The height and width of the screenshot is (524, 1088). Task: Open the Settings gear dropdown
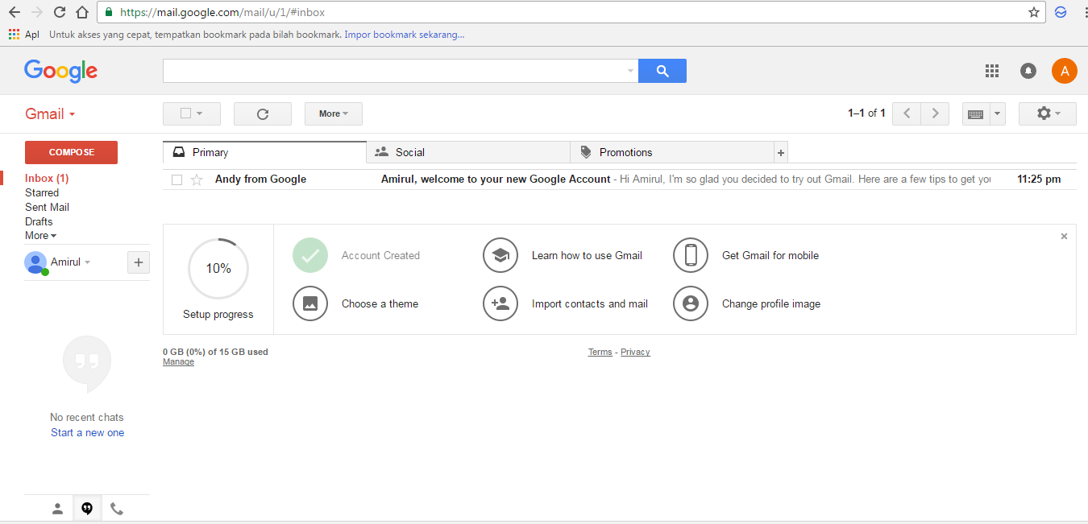point(1048,113)
